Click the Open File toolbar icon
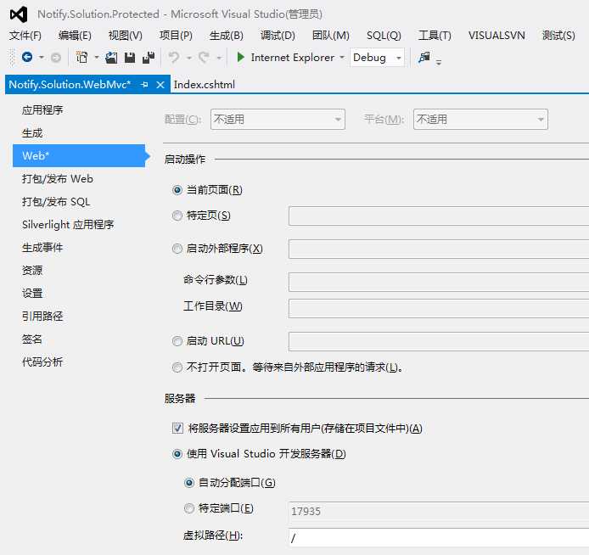 coord(111,58)
